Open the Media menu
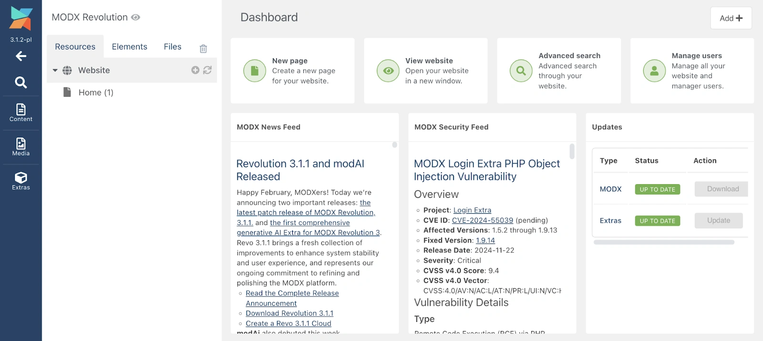The width and height of the screenshot is (763, 341). (x=21, y=147)
